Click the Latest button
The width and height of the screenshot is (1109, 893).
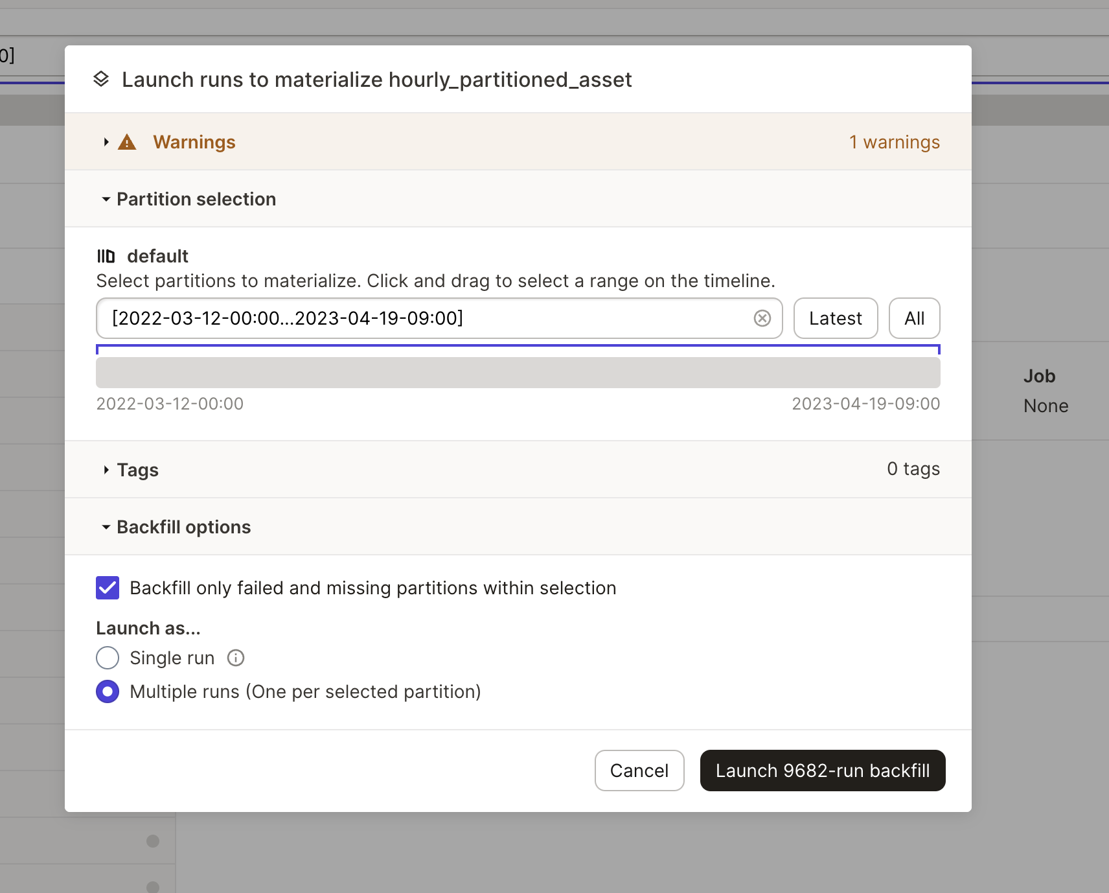click(836, 318)
